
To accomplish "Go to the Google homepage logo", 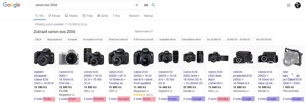I will [12, 5].
